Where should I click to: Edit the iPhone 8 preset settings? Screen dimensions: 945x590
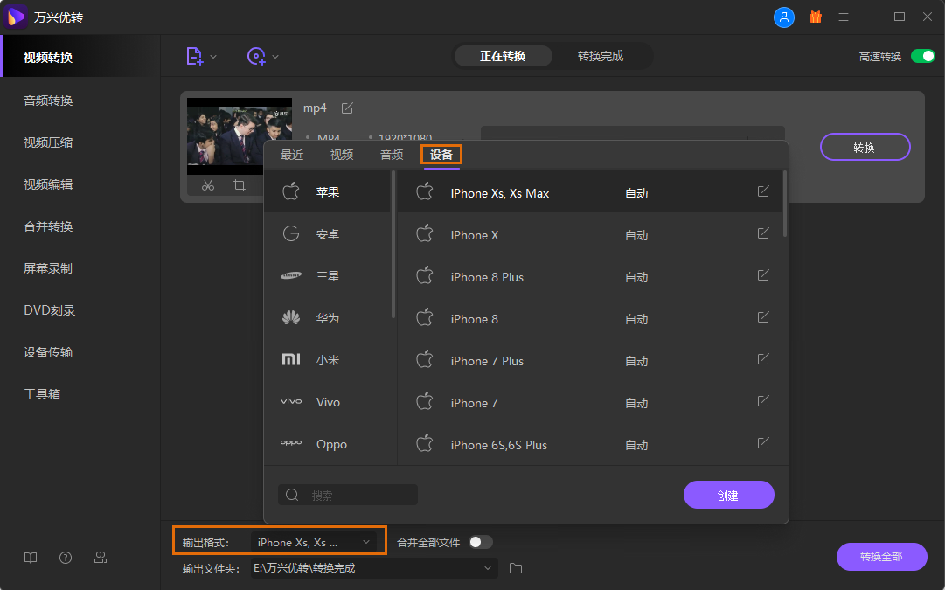click(763, 317)
